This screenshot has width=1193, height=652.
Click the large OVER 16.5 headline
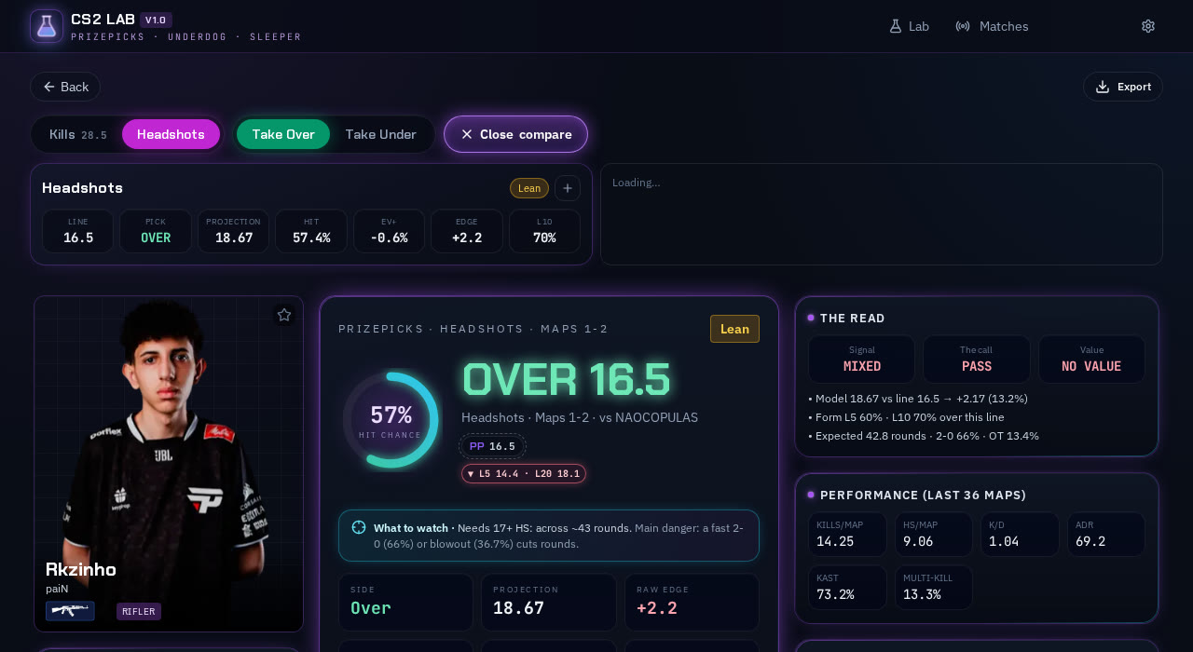[566, 380]
